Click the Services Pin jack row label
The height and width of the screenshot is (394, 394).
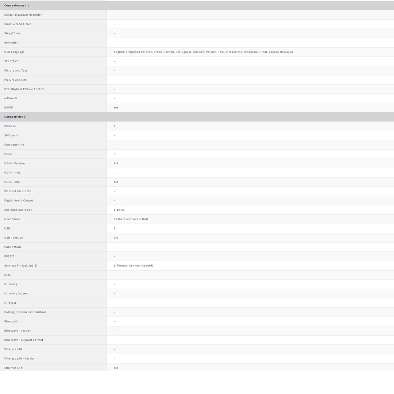coord(21,266)
